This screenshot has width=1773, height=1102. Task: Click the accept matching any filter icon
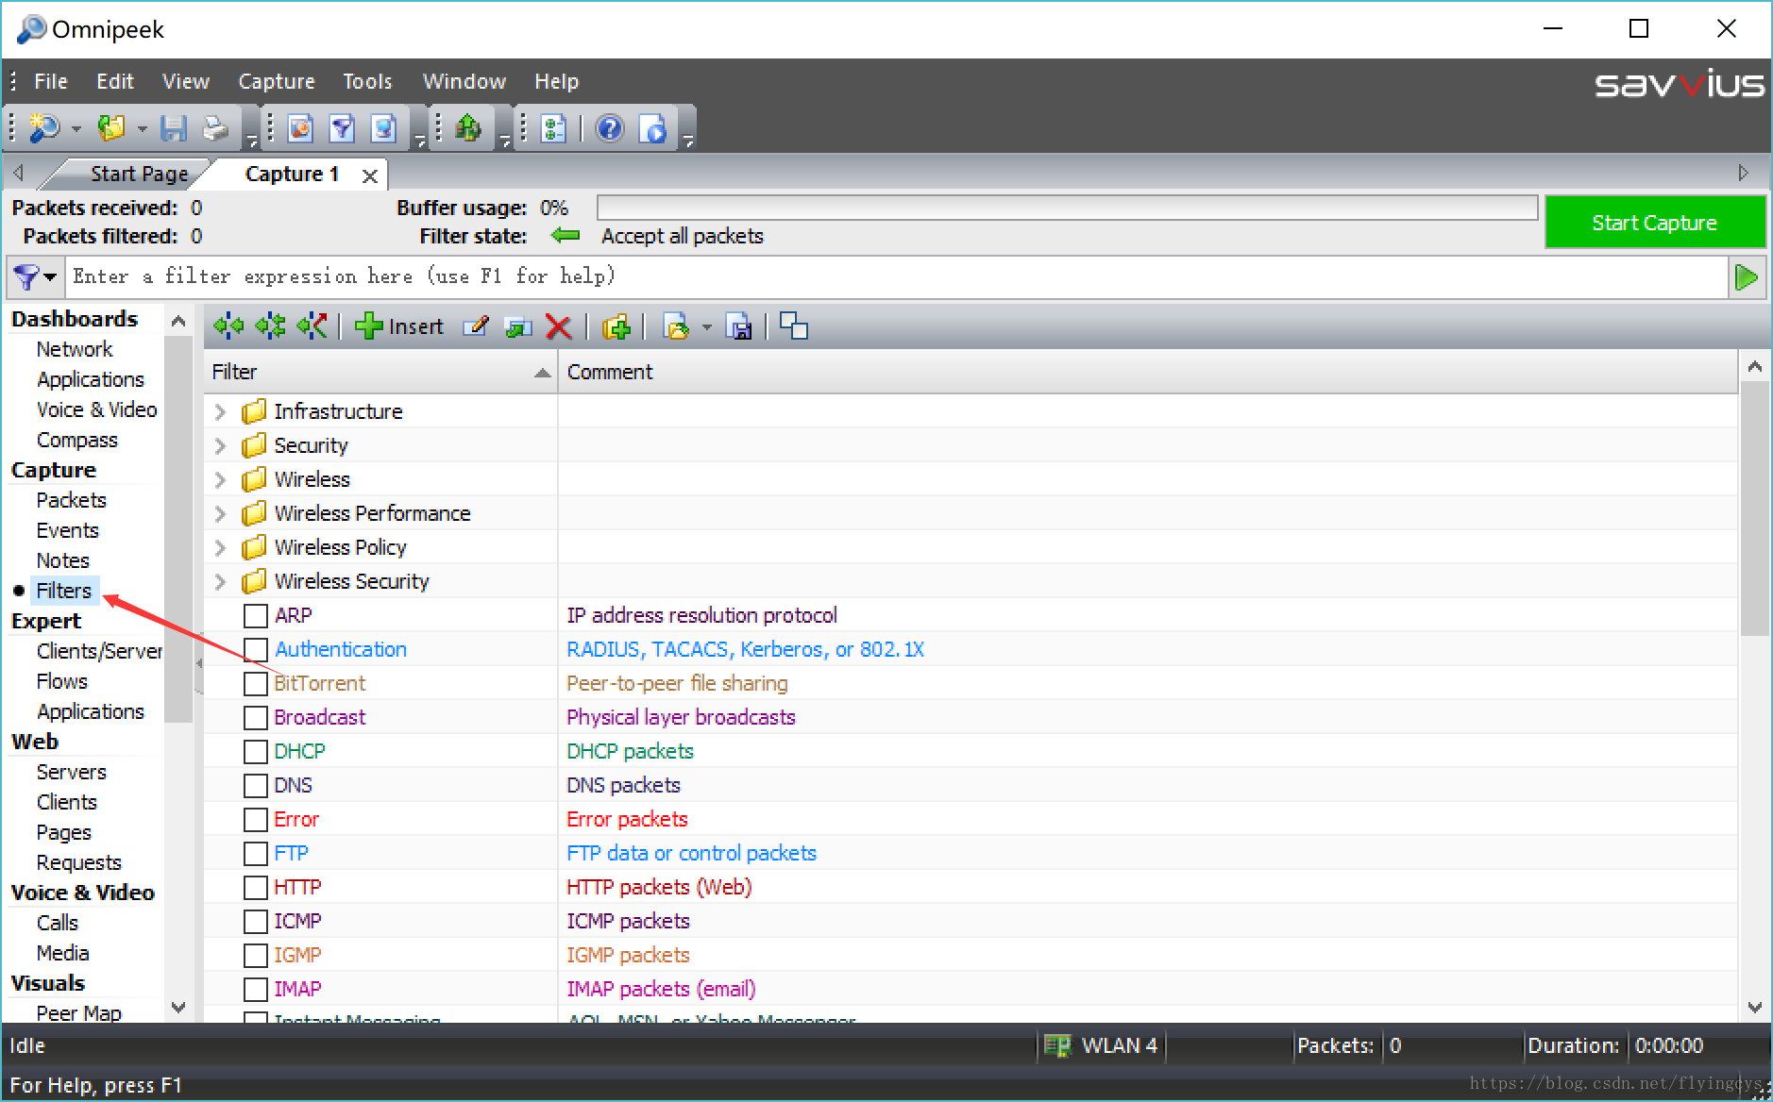pyautogui.click(x=270, y=326)
